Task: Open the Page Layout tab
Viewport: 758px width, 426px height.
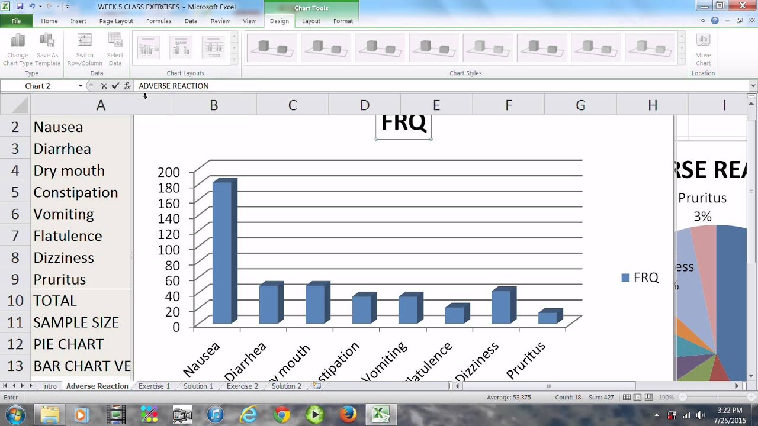Action: (x=116, y=21)
